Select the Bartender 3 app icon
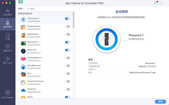Screen dimensions: 169x105 pos(23,43)
